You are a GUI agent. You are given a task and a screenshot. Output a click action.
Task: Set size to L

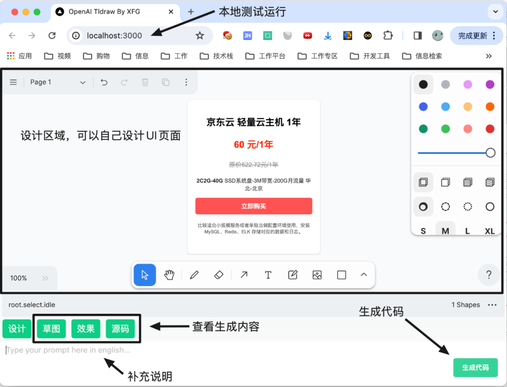click(468, 230)
